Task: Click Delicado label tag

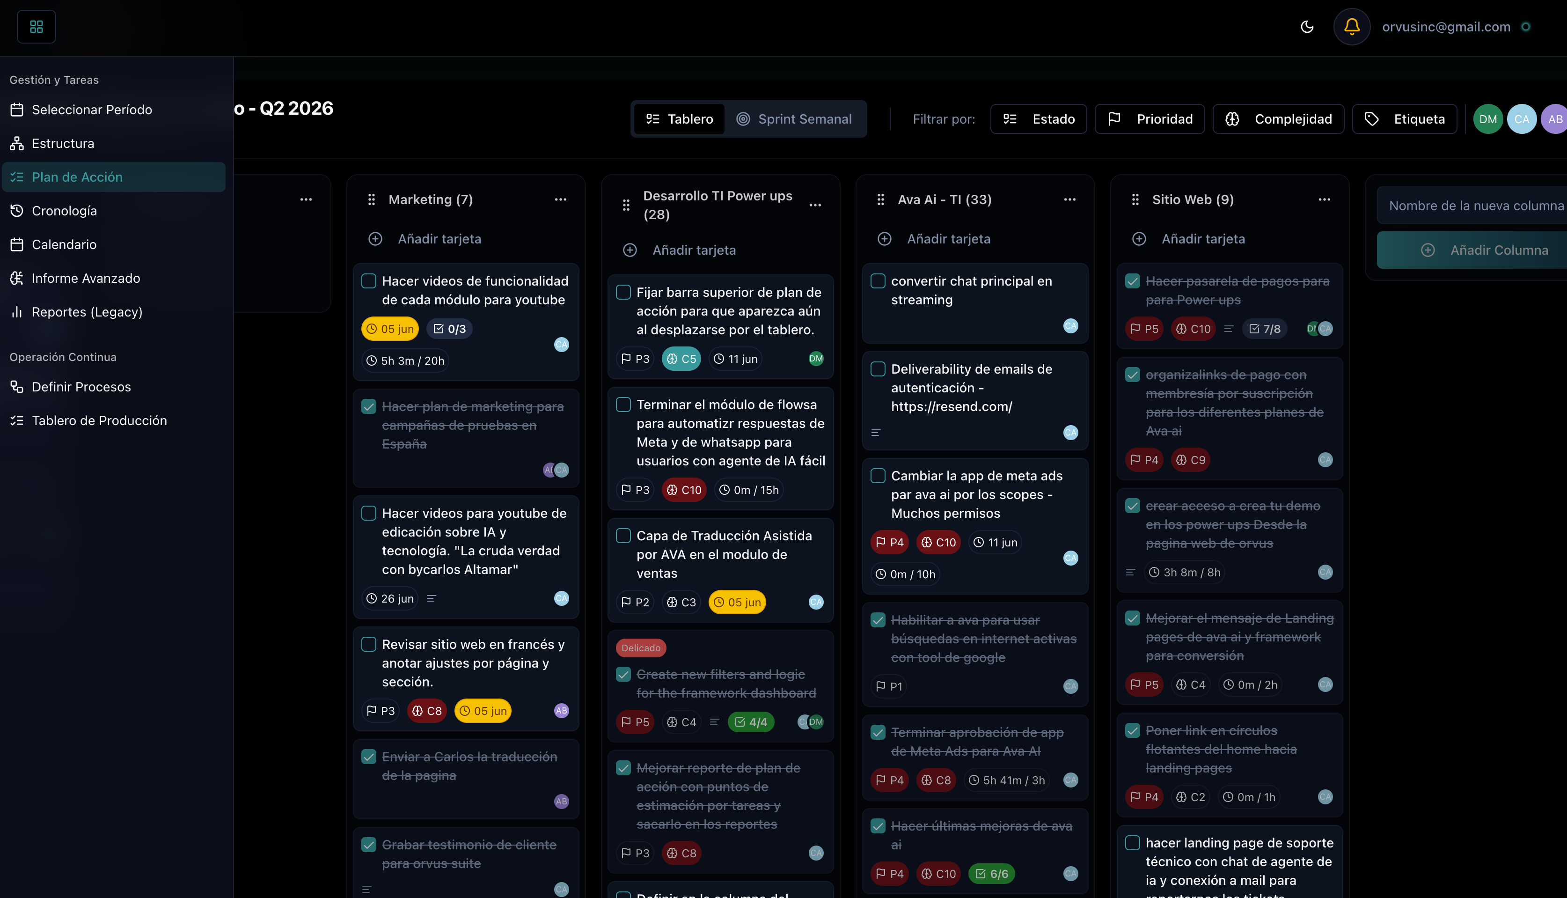Action: tap(640, 648)
